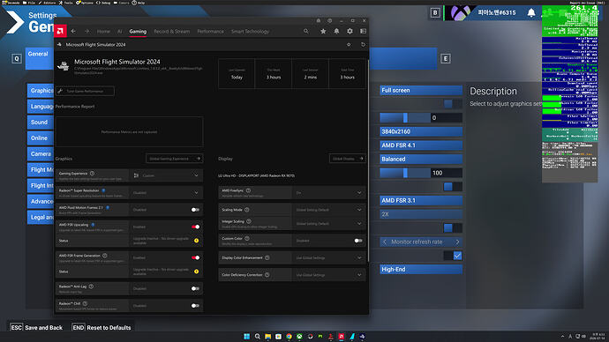The height and width of the screenshot is (342, 609).
Task: Click the right arrow on Monitor refresh rate
Action: 457,242
